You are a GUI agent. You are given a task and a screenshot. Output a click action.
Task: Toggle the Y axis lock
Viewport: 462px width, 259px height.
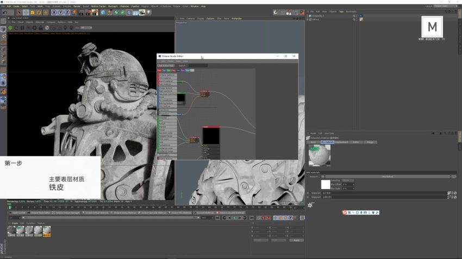coord(60,12)
